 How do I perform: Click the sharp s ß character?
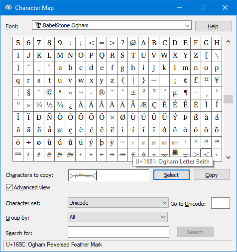click(196, 118)
